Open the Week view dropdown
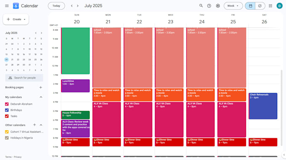 233,6
